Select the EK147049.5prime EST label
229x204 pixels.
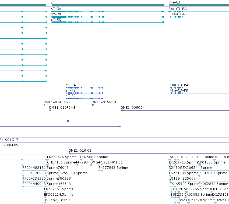[212, 173]
